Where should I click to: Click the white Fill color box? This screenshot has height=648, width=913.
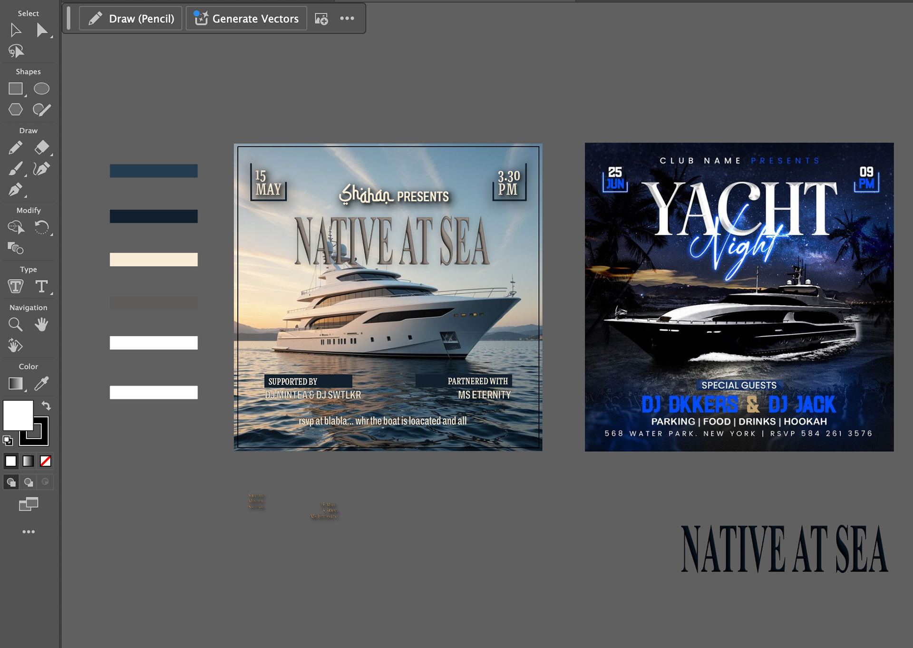pyautogui.click(x=18, y=415)
